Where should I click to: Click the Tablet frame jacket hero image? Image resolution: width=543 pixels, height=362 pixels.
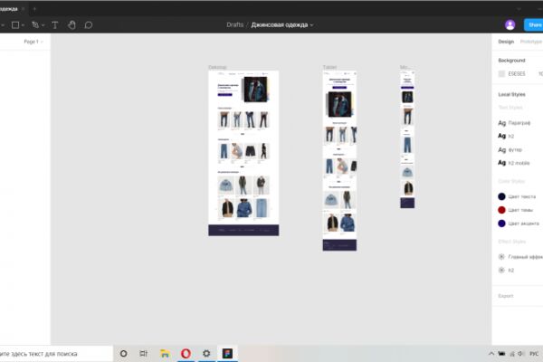click(339, 104)
